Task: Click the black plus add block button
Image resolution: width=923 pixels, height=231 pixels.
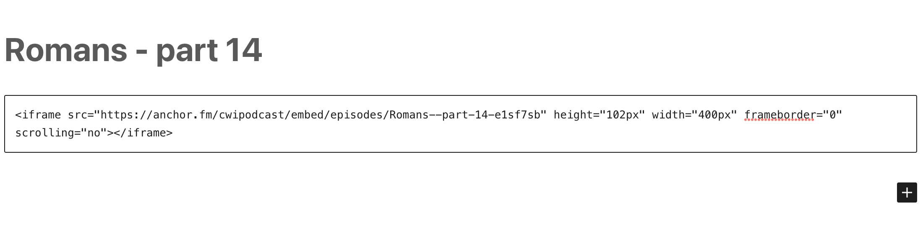Action: tap(907, 192)
